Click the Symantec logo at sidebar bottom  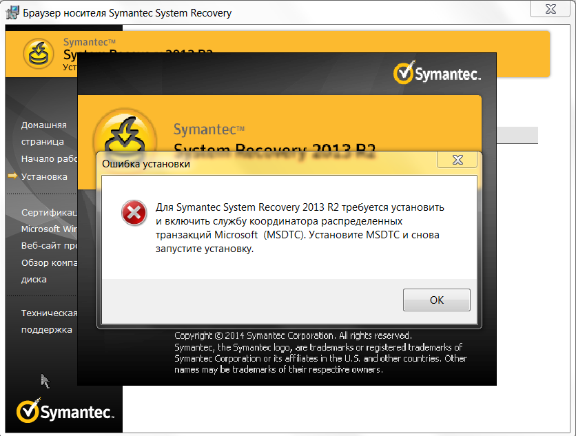click(65, 411)
